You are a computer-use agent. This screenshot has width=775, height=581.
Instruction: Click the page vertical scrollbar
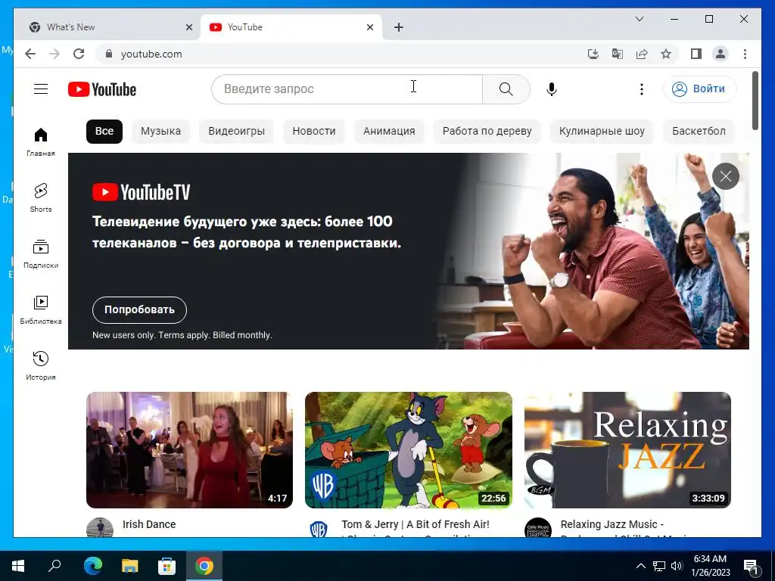click(755, 101)
